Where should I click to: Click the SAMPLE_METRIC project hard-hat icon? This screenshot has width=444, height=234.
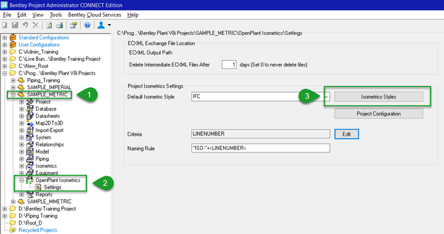[21, 95]
